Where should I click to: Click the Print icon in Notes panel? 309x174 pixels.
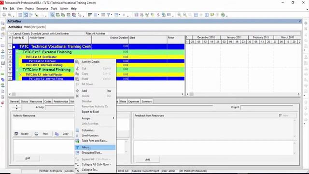click(36, 134)
